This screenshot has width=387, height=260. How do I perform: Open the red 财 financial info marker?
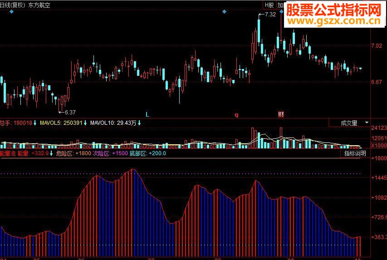click(281, 114)
